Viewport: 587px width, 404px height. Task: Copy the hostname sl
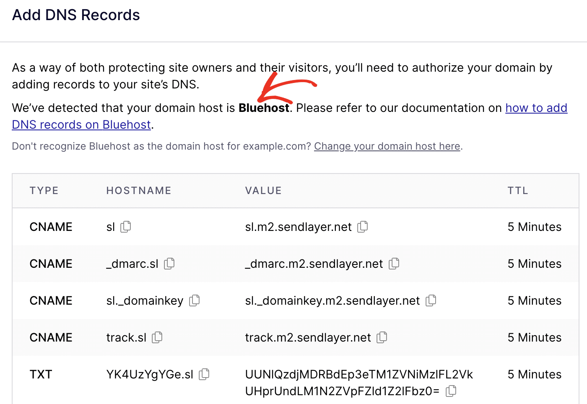click(126, 227)
